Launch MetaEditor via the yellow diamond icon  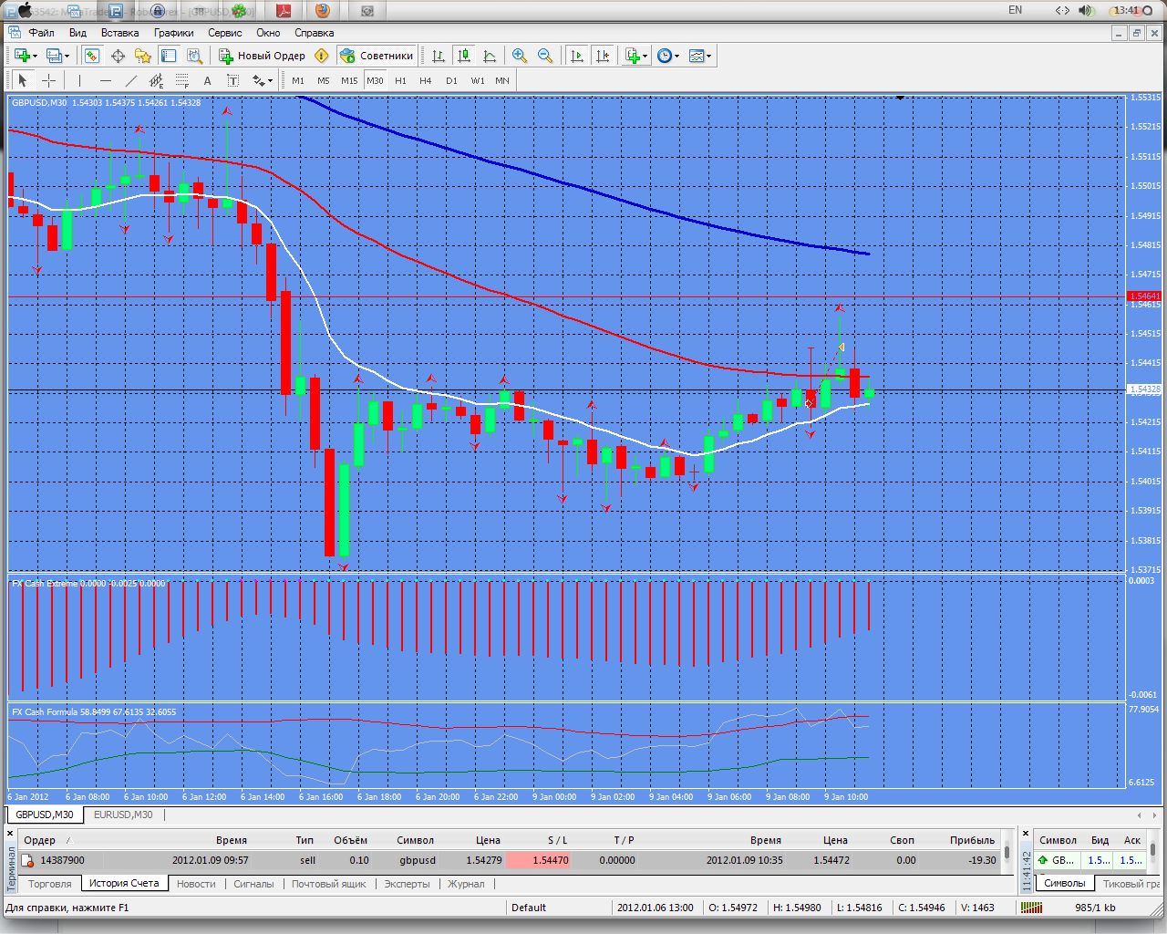point(321,56)
